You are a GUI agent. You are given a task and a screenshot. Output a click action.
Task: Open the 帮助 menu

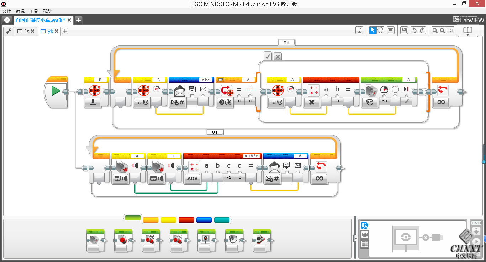(47, 11)
